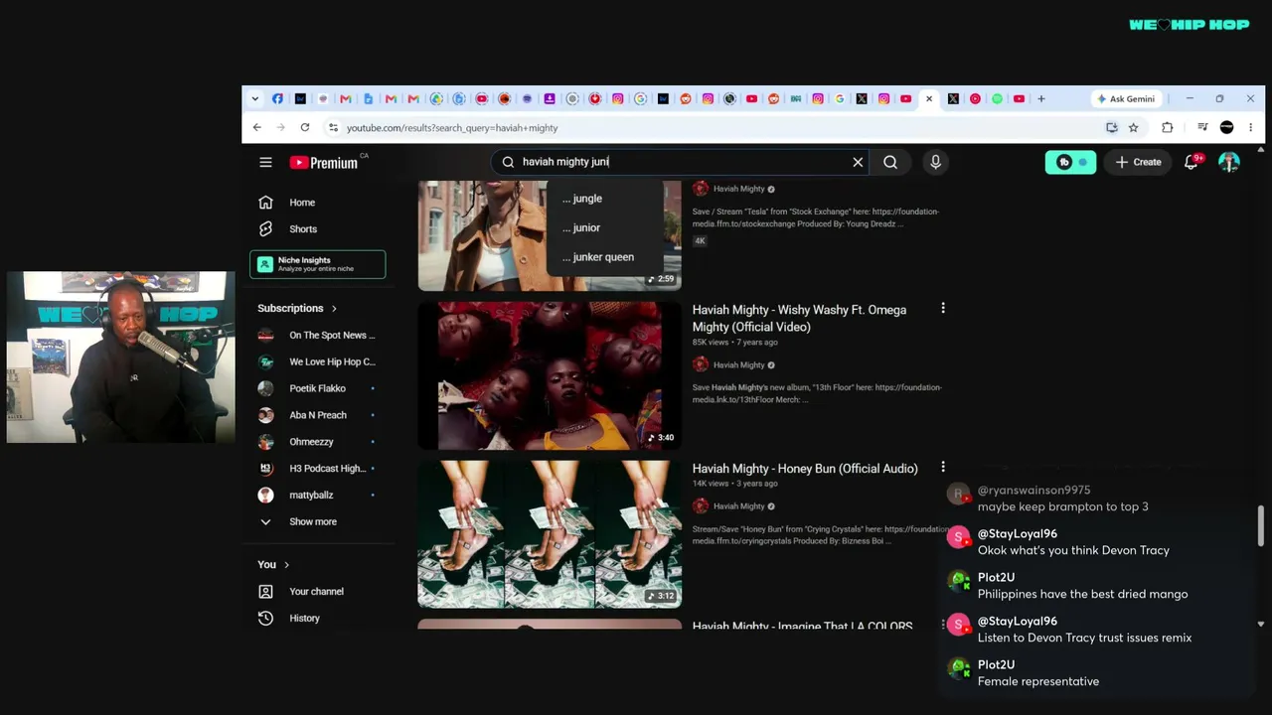Viewport: 1272px width, 715px height.
Task: Toggle the teal extension switch beside Create
Action: click(1070, 162)
